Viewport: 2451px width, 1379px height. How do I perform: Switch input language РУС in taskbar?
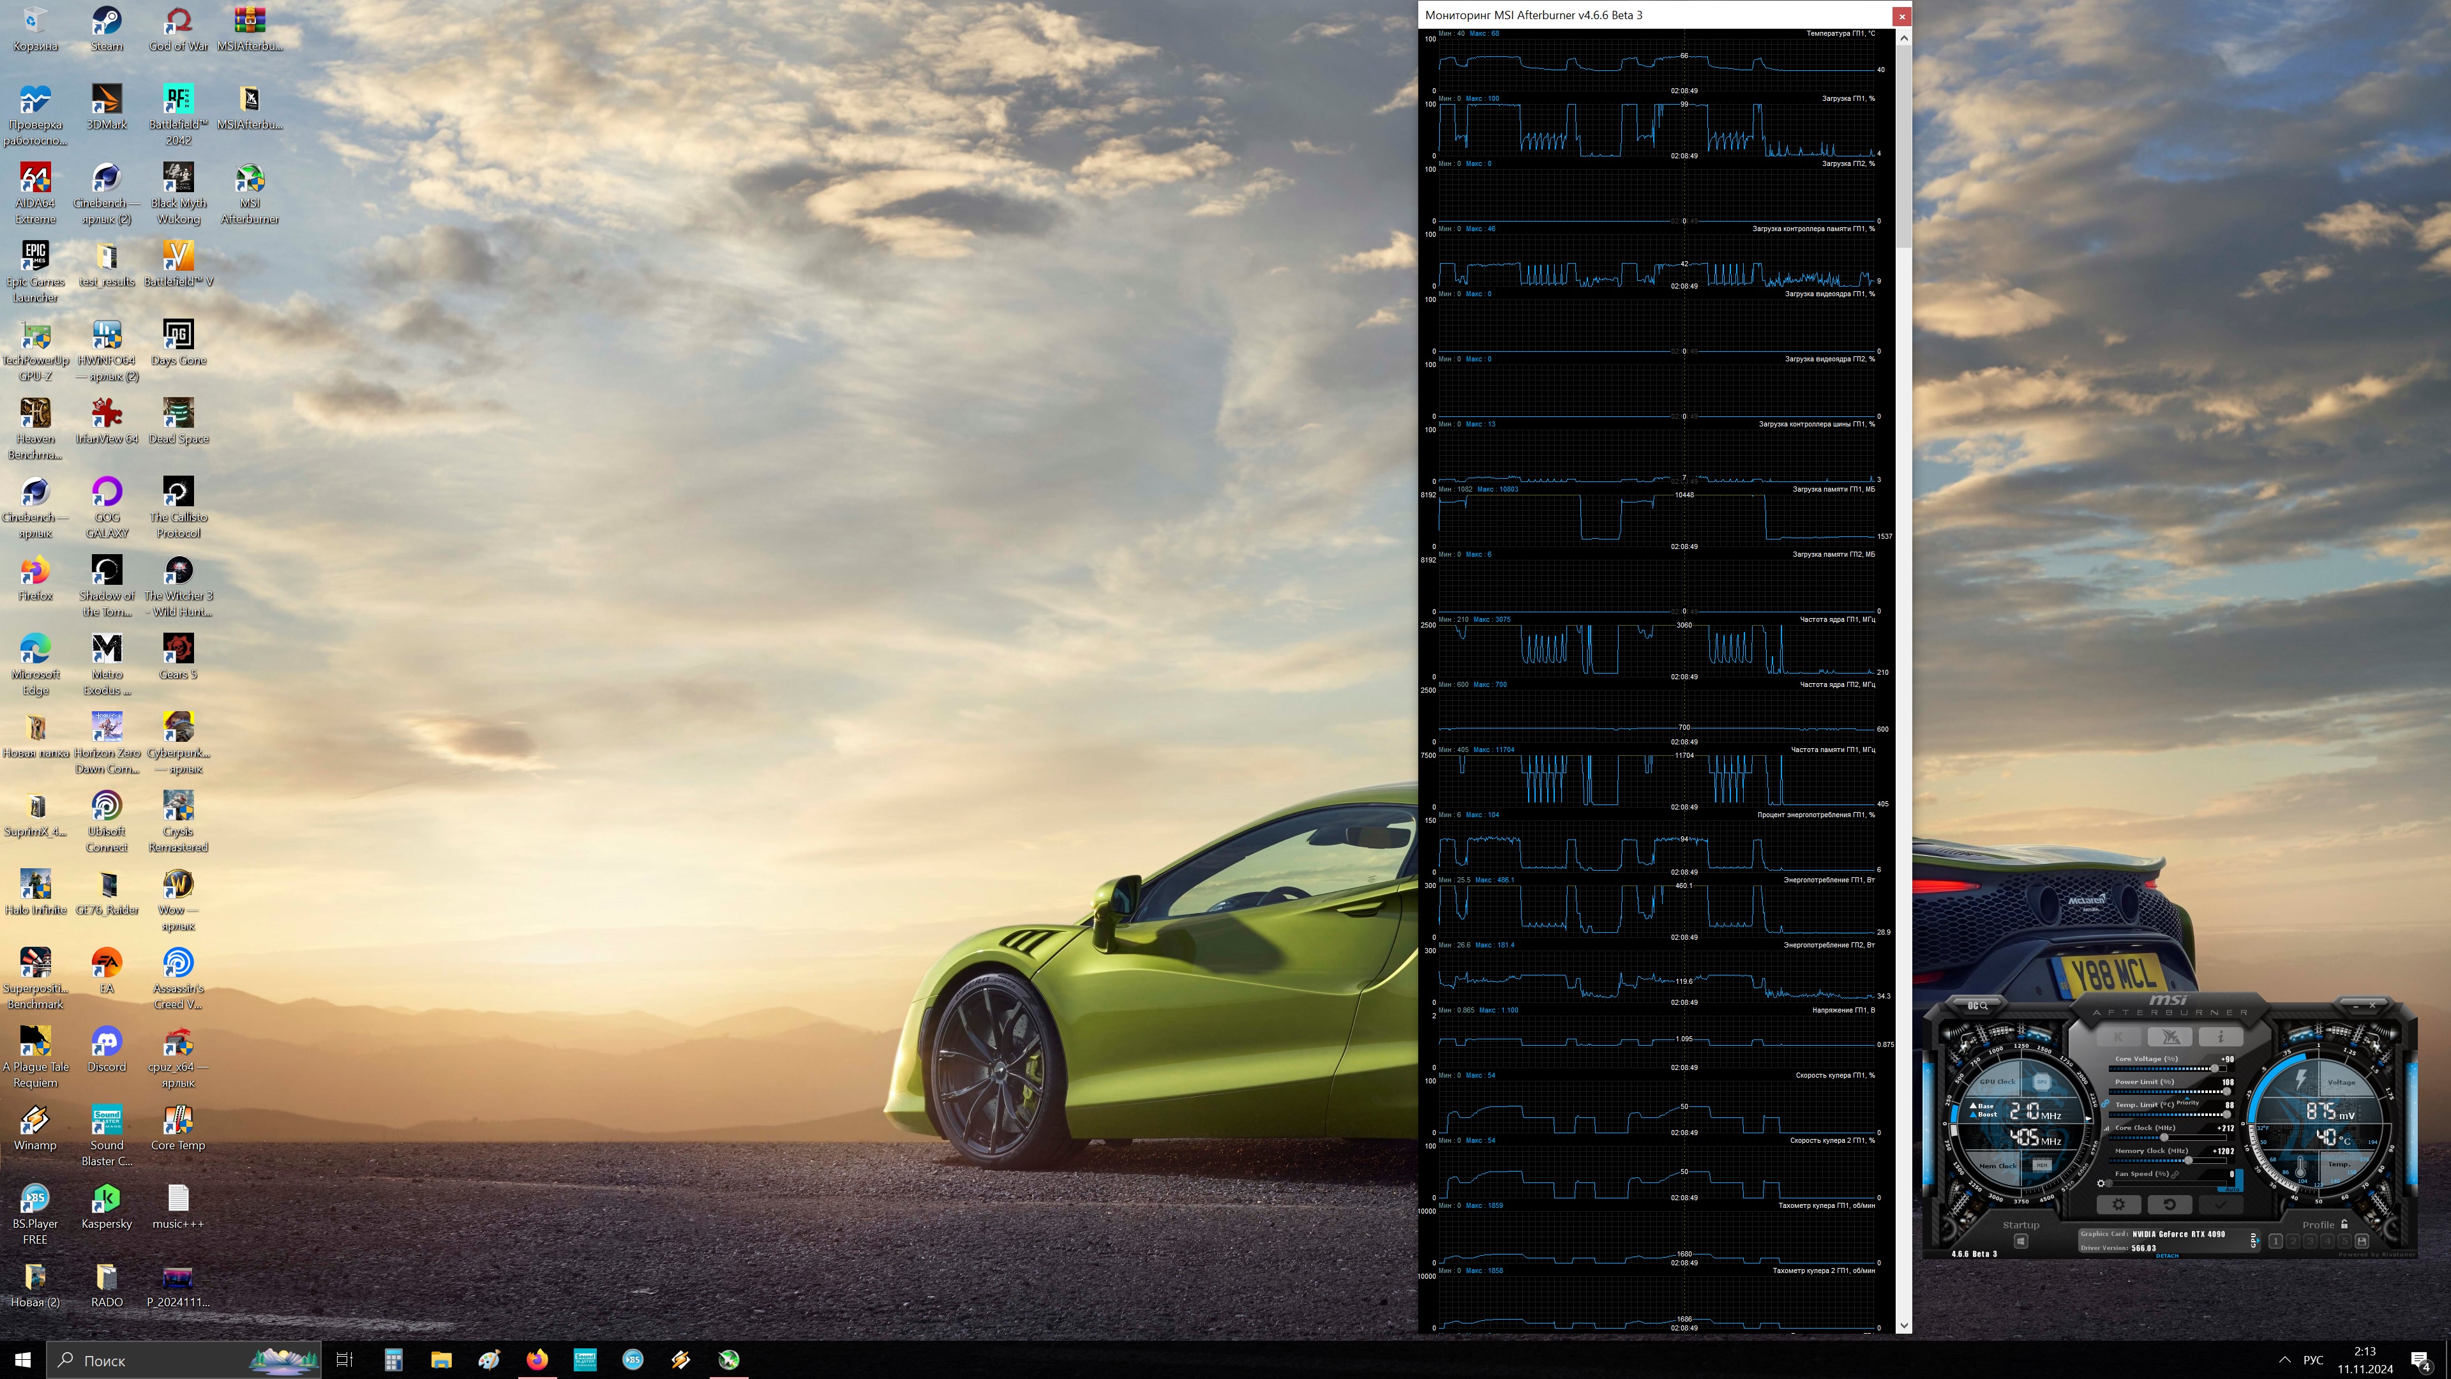point(2313,1360)
